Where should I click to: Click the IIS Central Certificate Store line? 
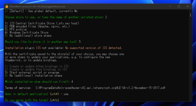[42, 23]
